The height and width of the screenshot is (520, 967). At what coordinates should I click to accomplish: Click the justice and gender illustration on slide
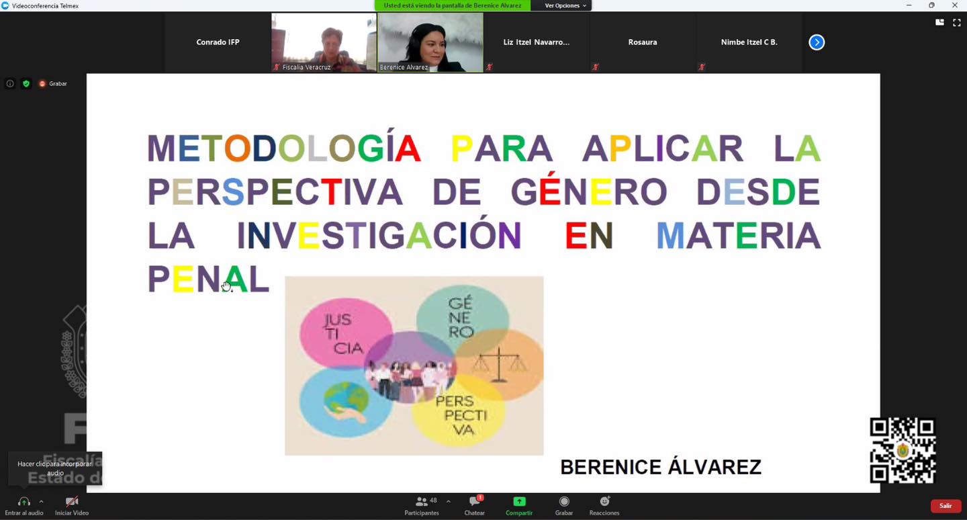(414, 365)
